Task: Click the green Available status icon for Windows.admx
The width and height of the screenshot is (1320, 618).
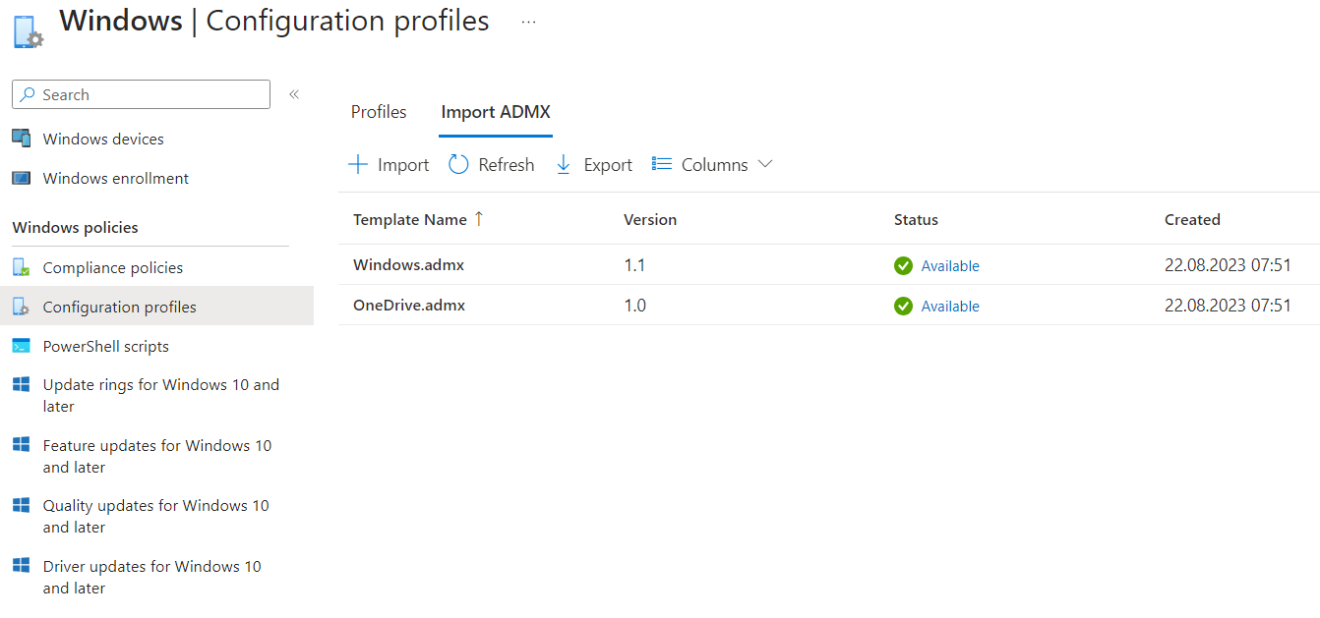Action: (x=903, y=265)
